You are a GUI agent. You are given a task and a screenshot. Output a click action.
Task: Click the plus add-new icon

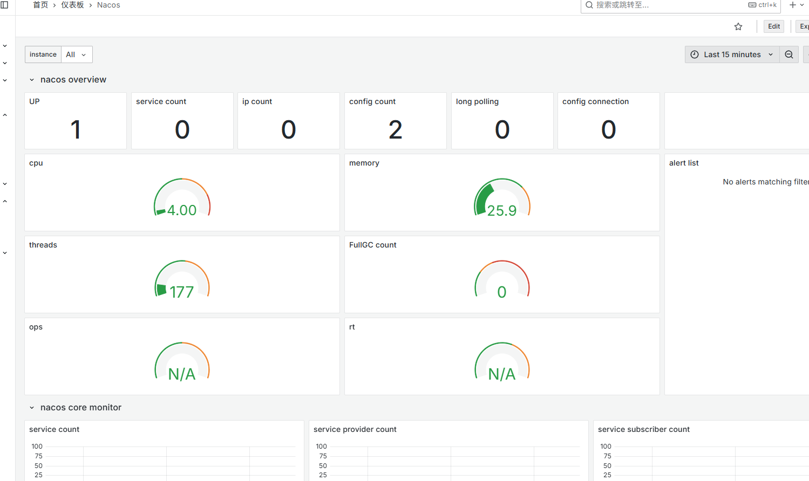pyautogui.click(x=793, y=5)
